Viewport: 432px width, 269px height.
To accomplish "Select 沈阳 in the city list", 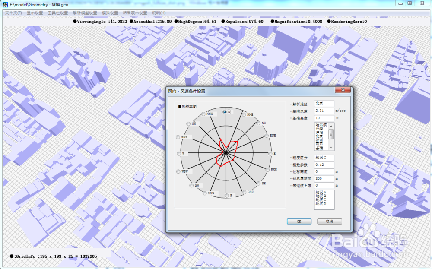I will [x=319, y=133].
